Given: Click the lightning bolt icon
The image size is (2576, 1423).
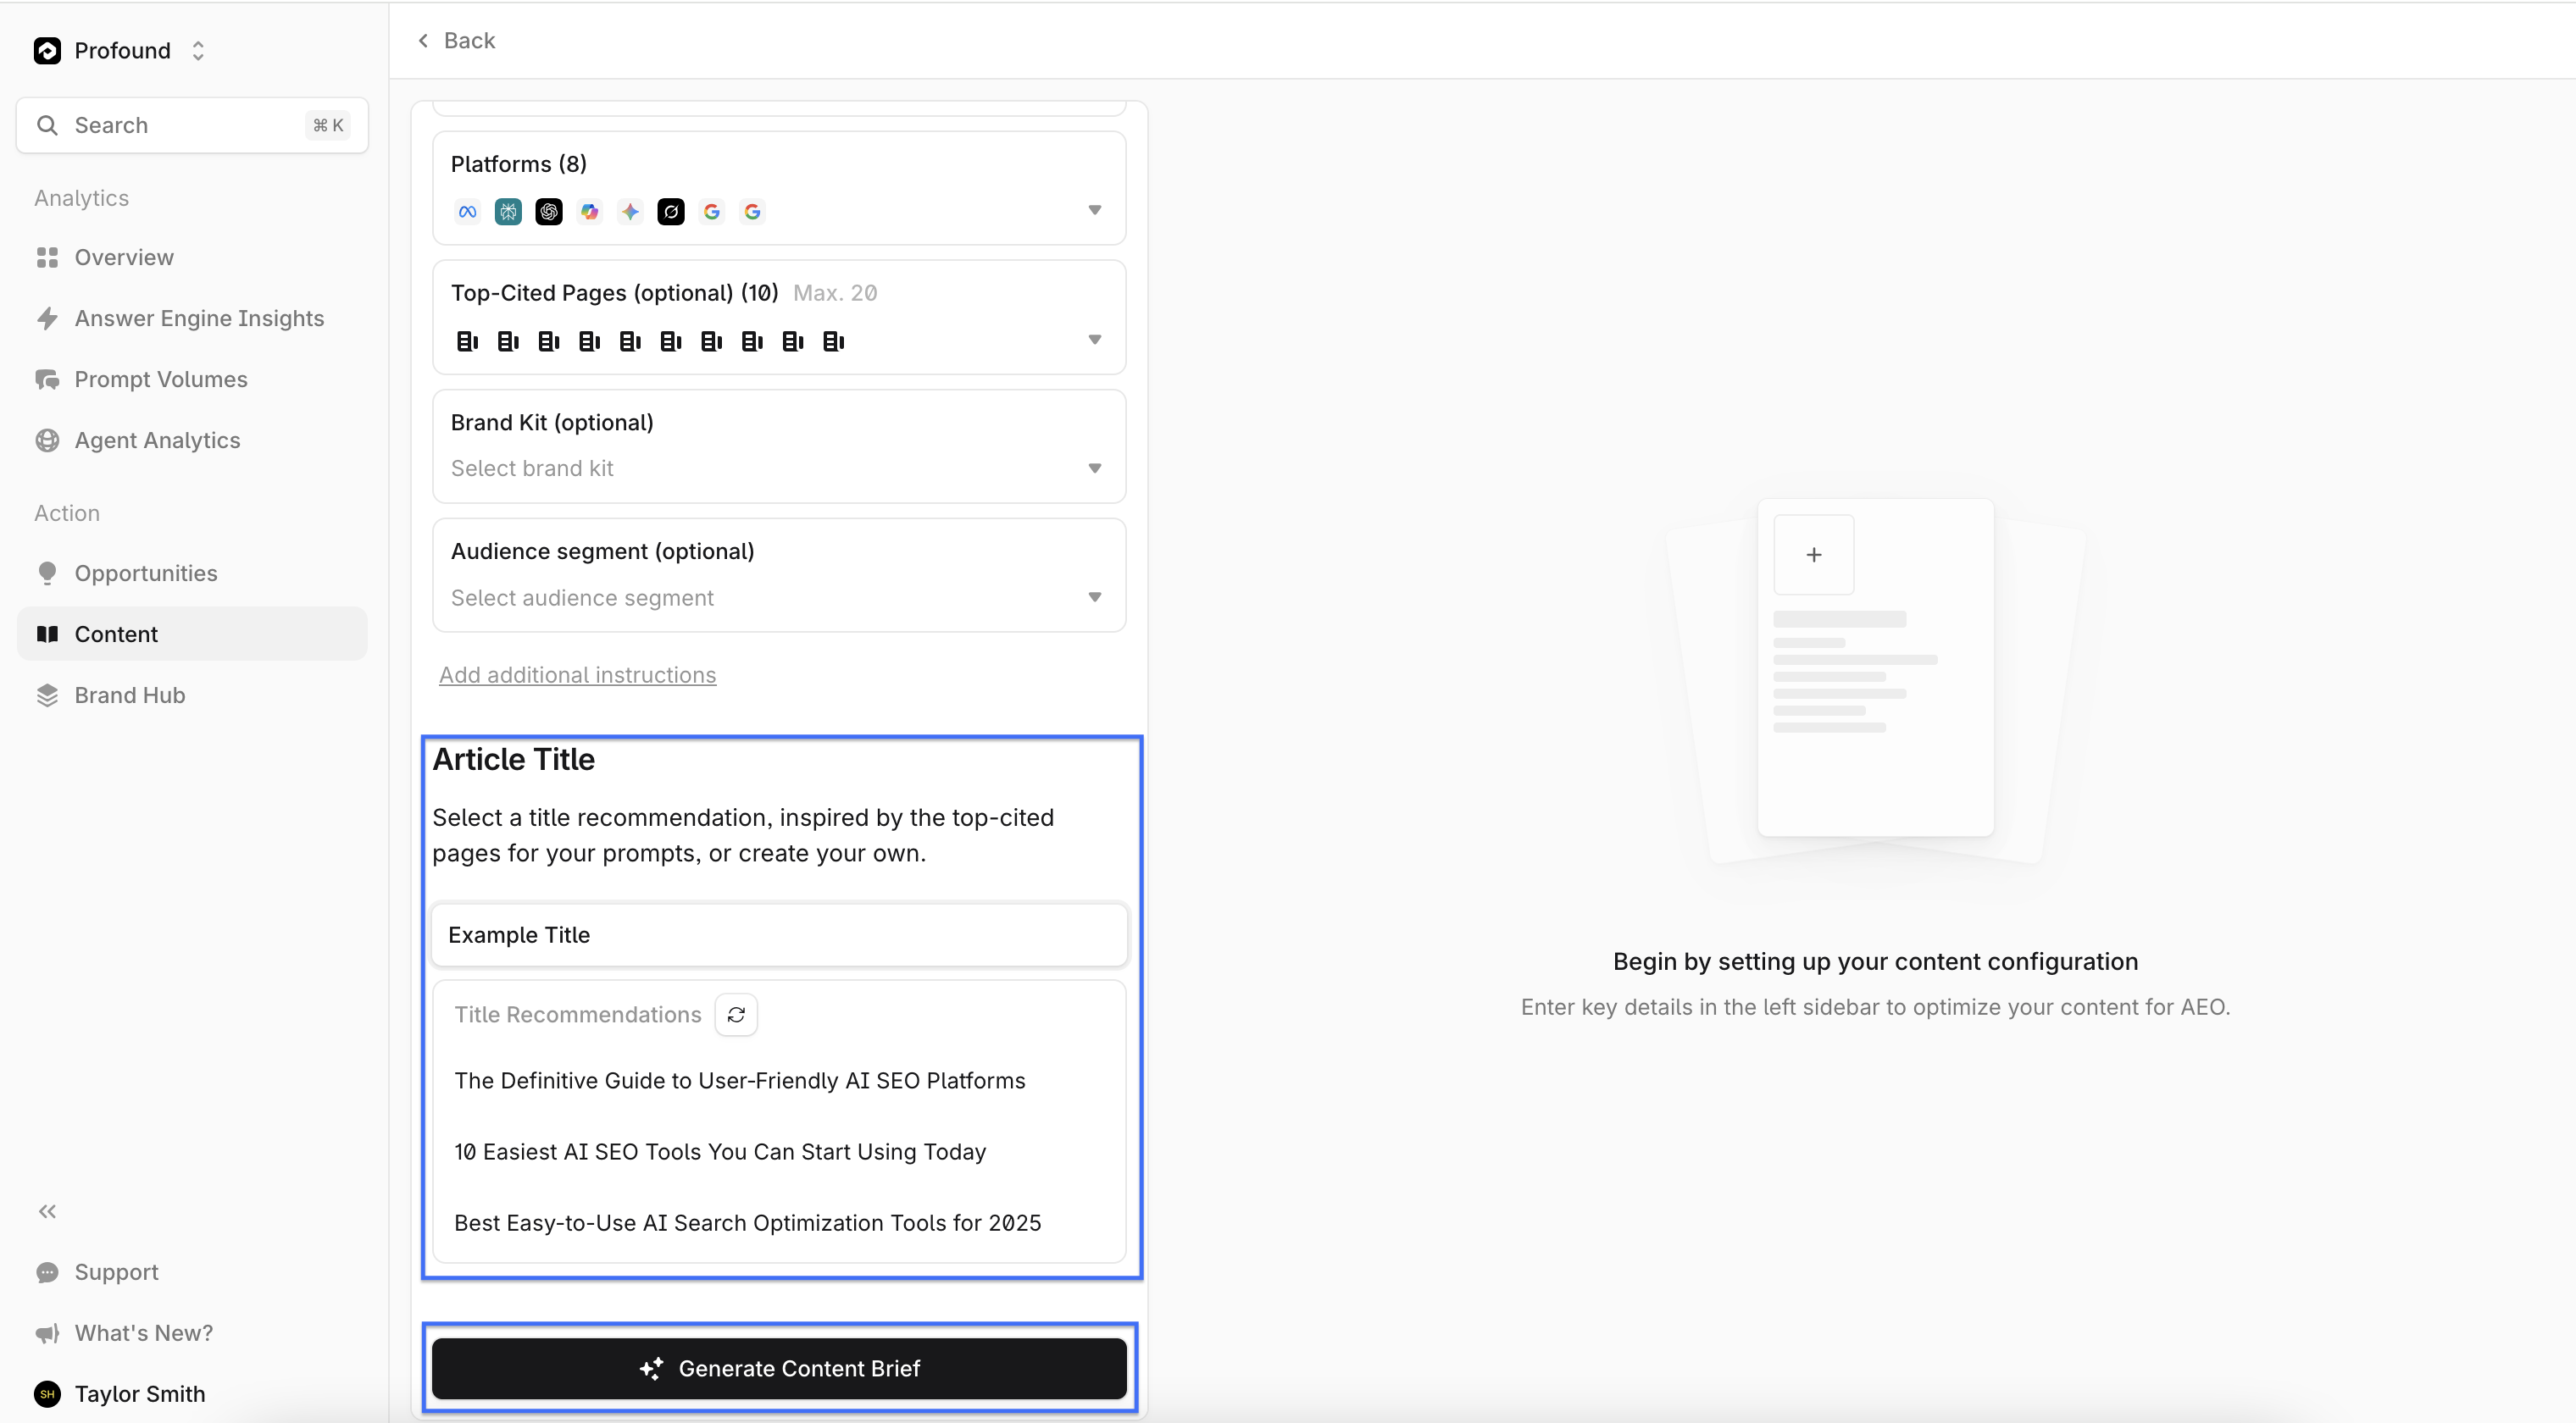Looking at the screenshot, I should 47,318.
